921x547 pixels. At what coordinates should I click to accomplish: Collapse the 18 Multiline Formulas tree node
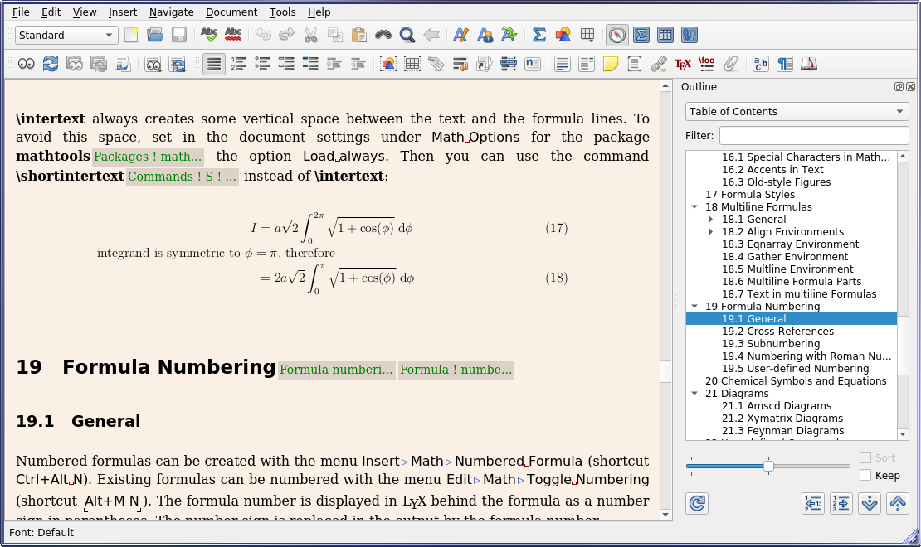tap(694, 207)
